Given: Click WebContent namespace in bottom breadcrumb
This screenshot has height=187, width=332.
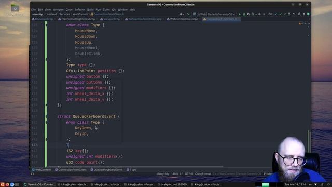Looking at the screenshot, I should pyautogui.click(x=41, y=170).
